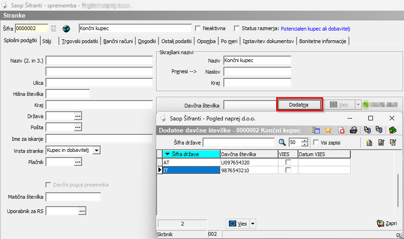Click the export data to database icon
This screenshot has height=239, width=404.
coord(367,130)
